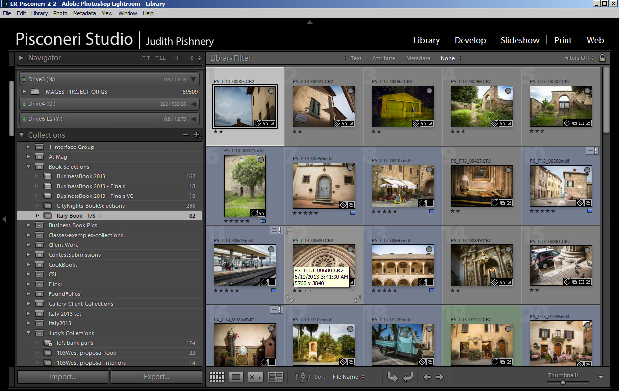Select the Text library filter
619x391 pixels.
356,58
